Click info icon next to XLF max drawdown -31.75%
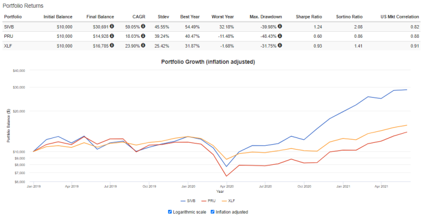 click(280, 45)
